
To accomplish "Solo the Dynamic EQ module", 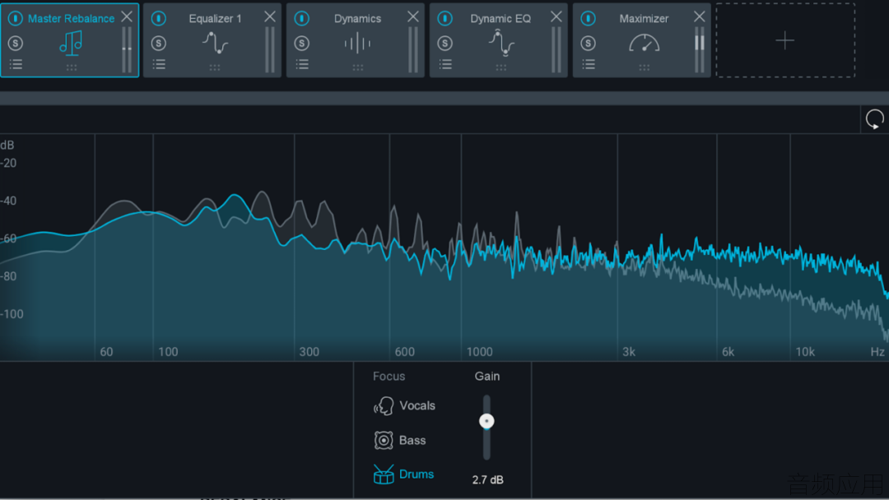I will pyautogui.click(x=445, y=43).
